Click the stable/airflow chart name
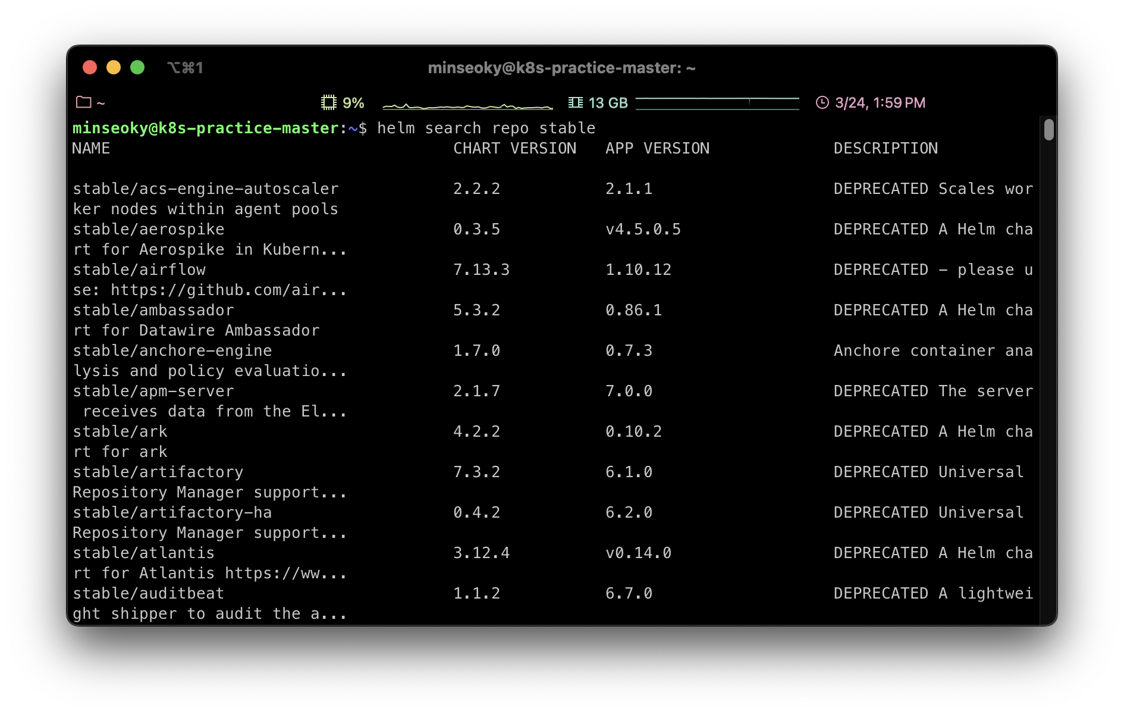Screen dimensions: 1124x714 (139, 270)
